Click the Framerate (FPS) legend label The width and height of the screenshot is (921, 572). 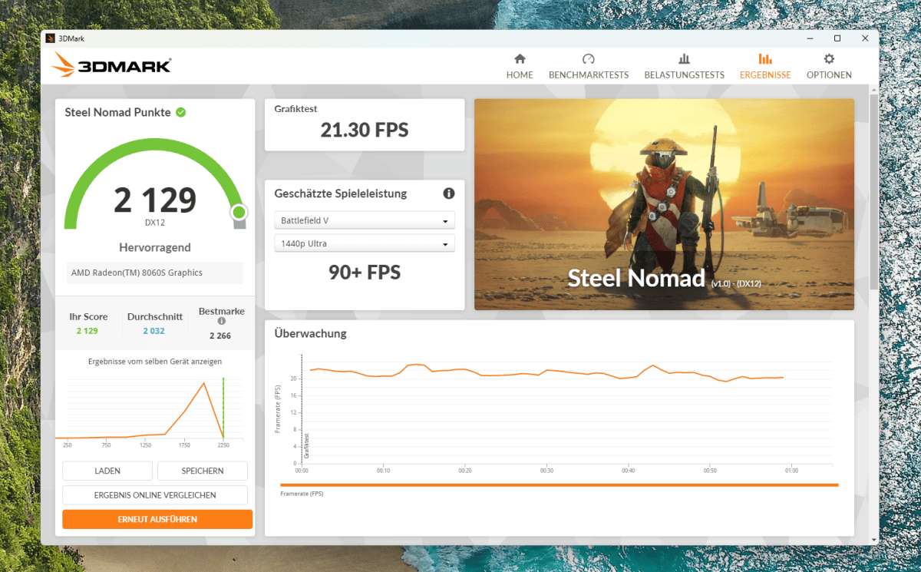(302, 494)
